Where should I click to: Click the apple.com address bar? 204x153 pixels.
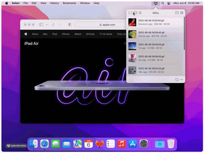(100, 25)
